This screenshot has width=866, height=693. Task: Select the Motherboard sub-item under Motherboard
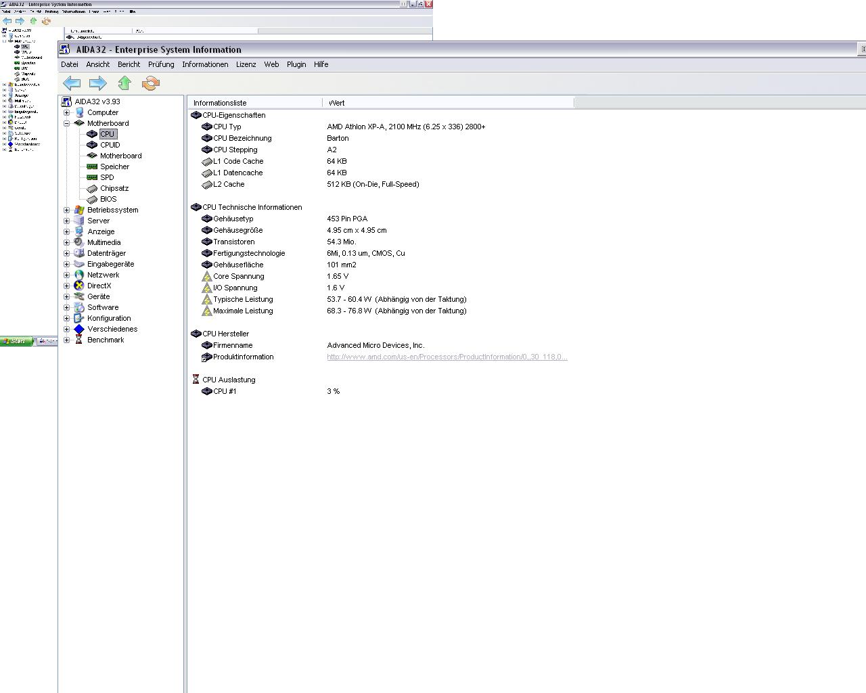pyautogui.click(x=121, y=156)
